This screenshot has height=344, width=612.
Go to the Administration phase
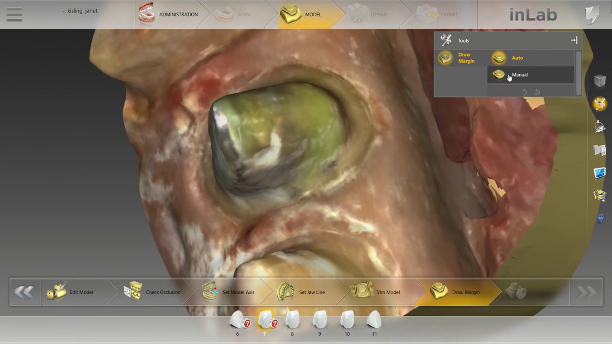(x=168, y=14)
